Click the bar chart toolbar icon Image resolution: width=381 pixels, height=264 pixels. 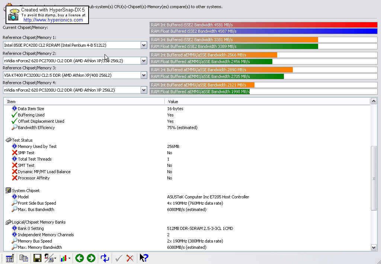coord(63,258)
